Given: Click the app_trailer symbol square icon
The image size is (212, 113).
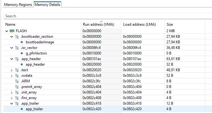Looking at the screenshot, I should [x=22, y=109].
